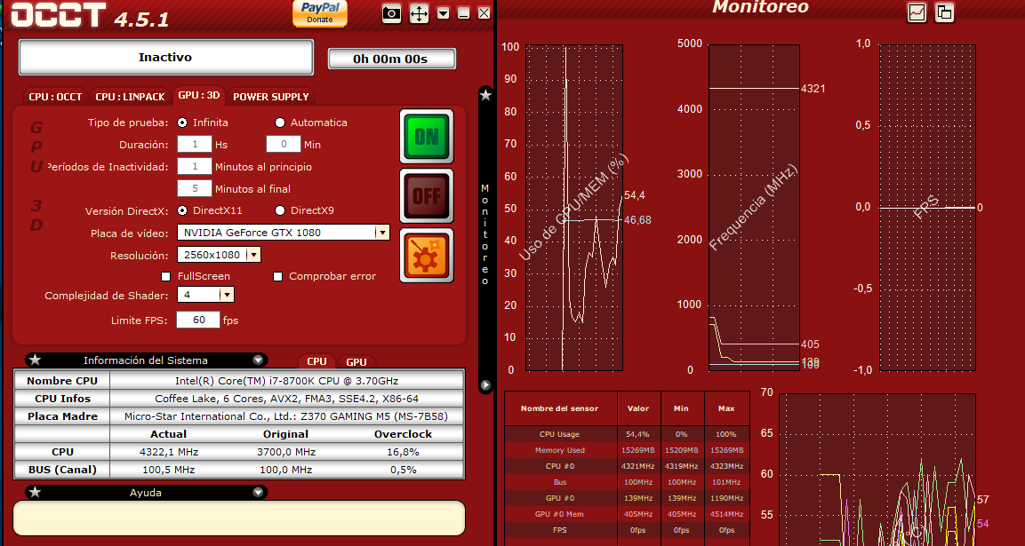Click the 16,8% overclock value
1025x546 pixels.
tap(404, 452)
